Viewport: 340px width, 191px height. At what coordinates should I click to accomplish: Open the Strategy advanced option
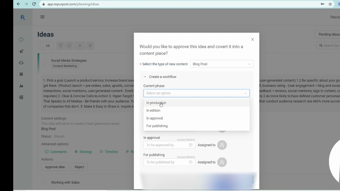tap(83, 152)
